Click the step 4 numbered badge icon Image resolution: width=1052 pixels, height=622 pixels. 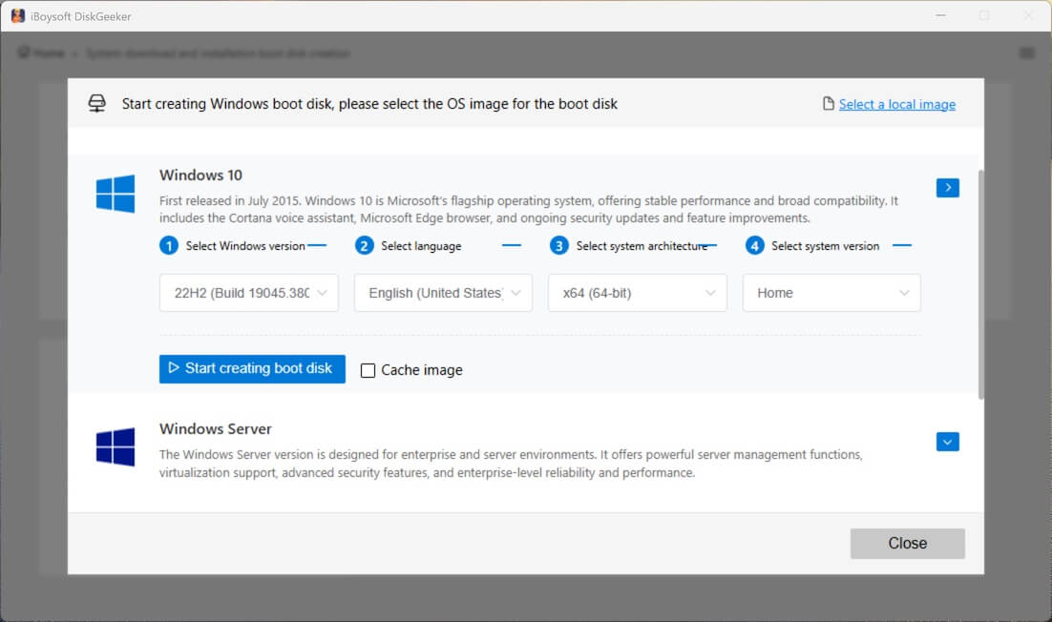(754, 245)
